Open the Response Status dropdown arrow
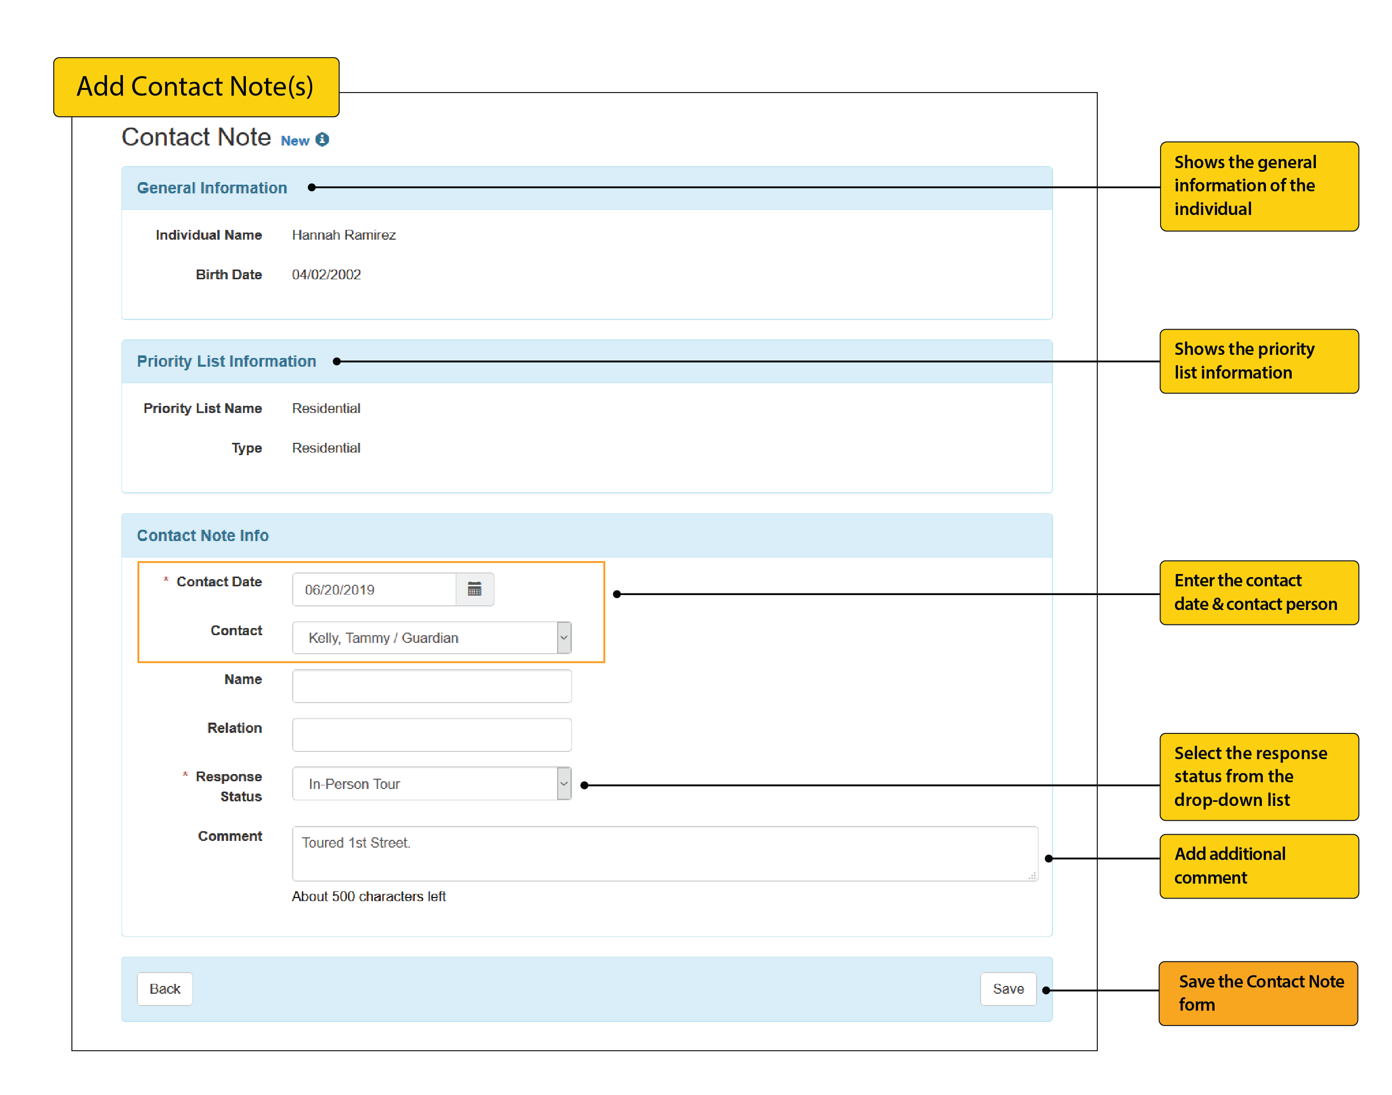The image size is (1392, 1095). [564, 783]
